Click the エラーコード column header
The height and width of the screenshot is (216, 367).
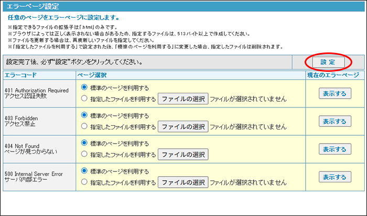click(x=21, y=75)
